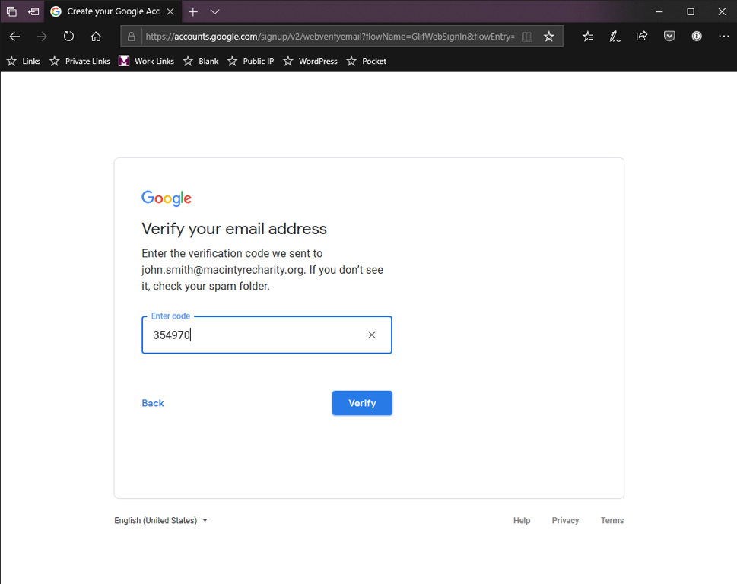Click the Back link
737x584 pixels.
pos(153,403)
